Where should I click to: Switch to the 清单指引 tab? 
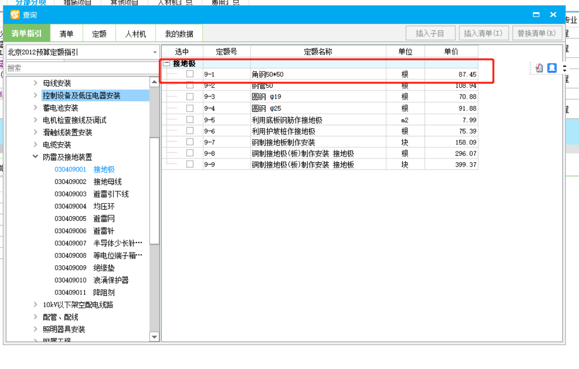pyautogui.click(x=26, y=33)
